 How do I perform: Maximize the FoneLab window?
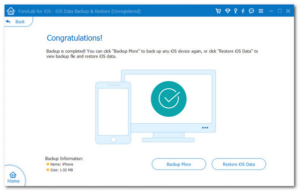[280, 11]
